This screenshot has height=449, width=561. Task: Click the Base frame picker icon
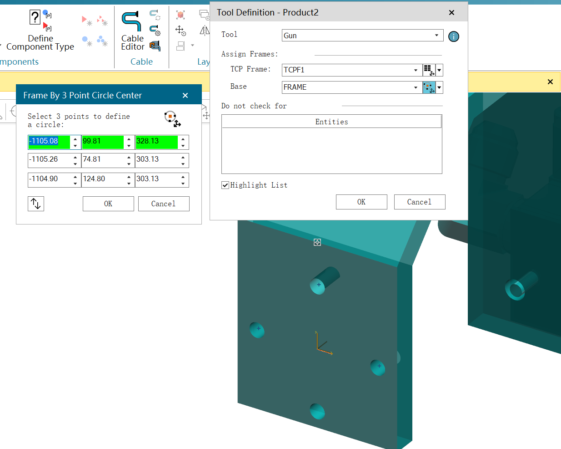click(429, 87)
